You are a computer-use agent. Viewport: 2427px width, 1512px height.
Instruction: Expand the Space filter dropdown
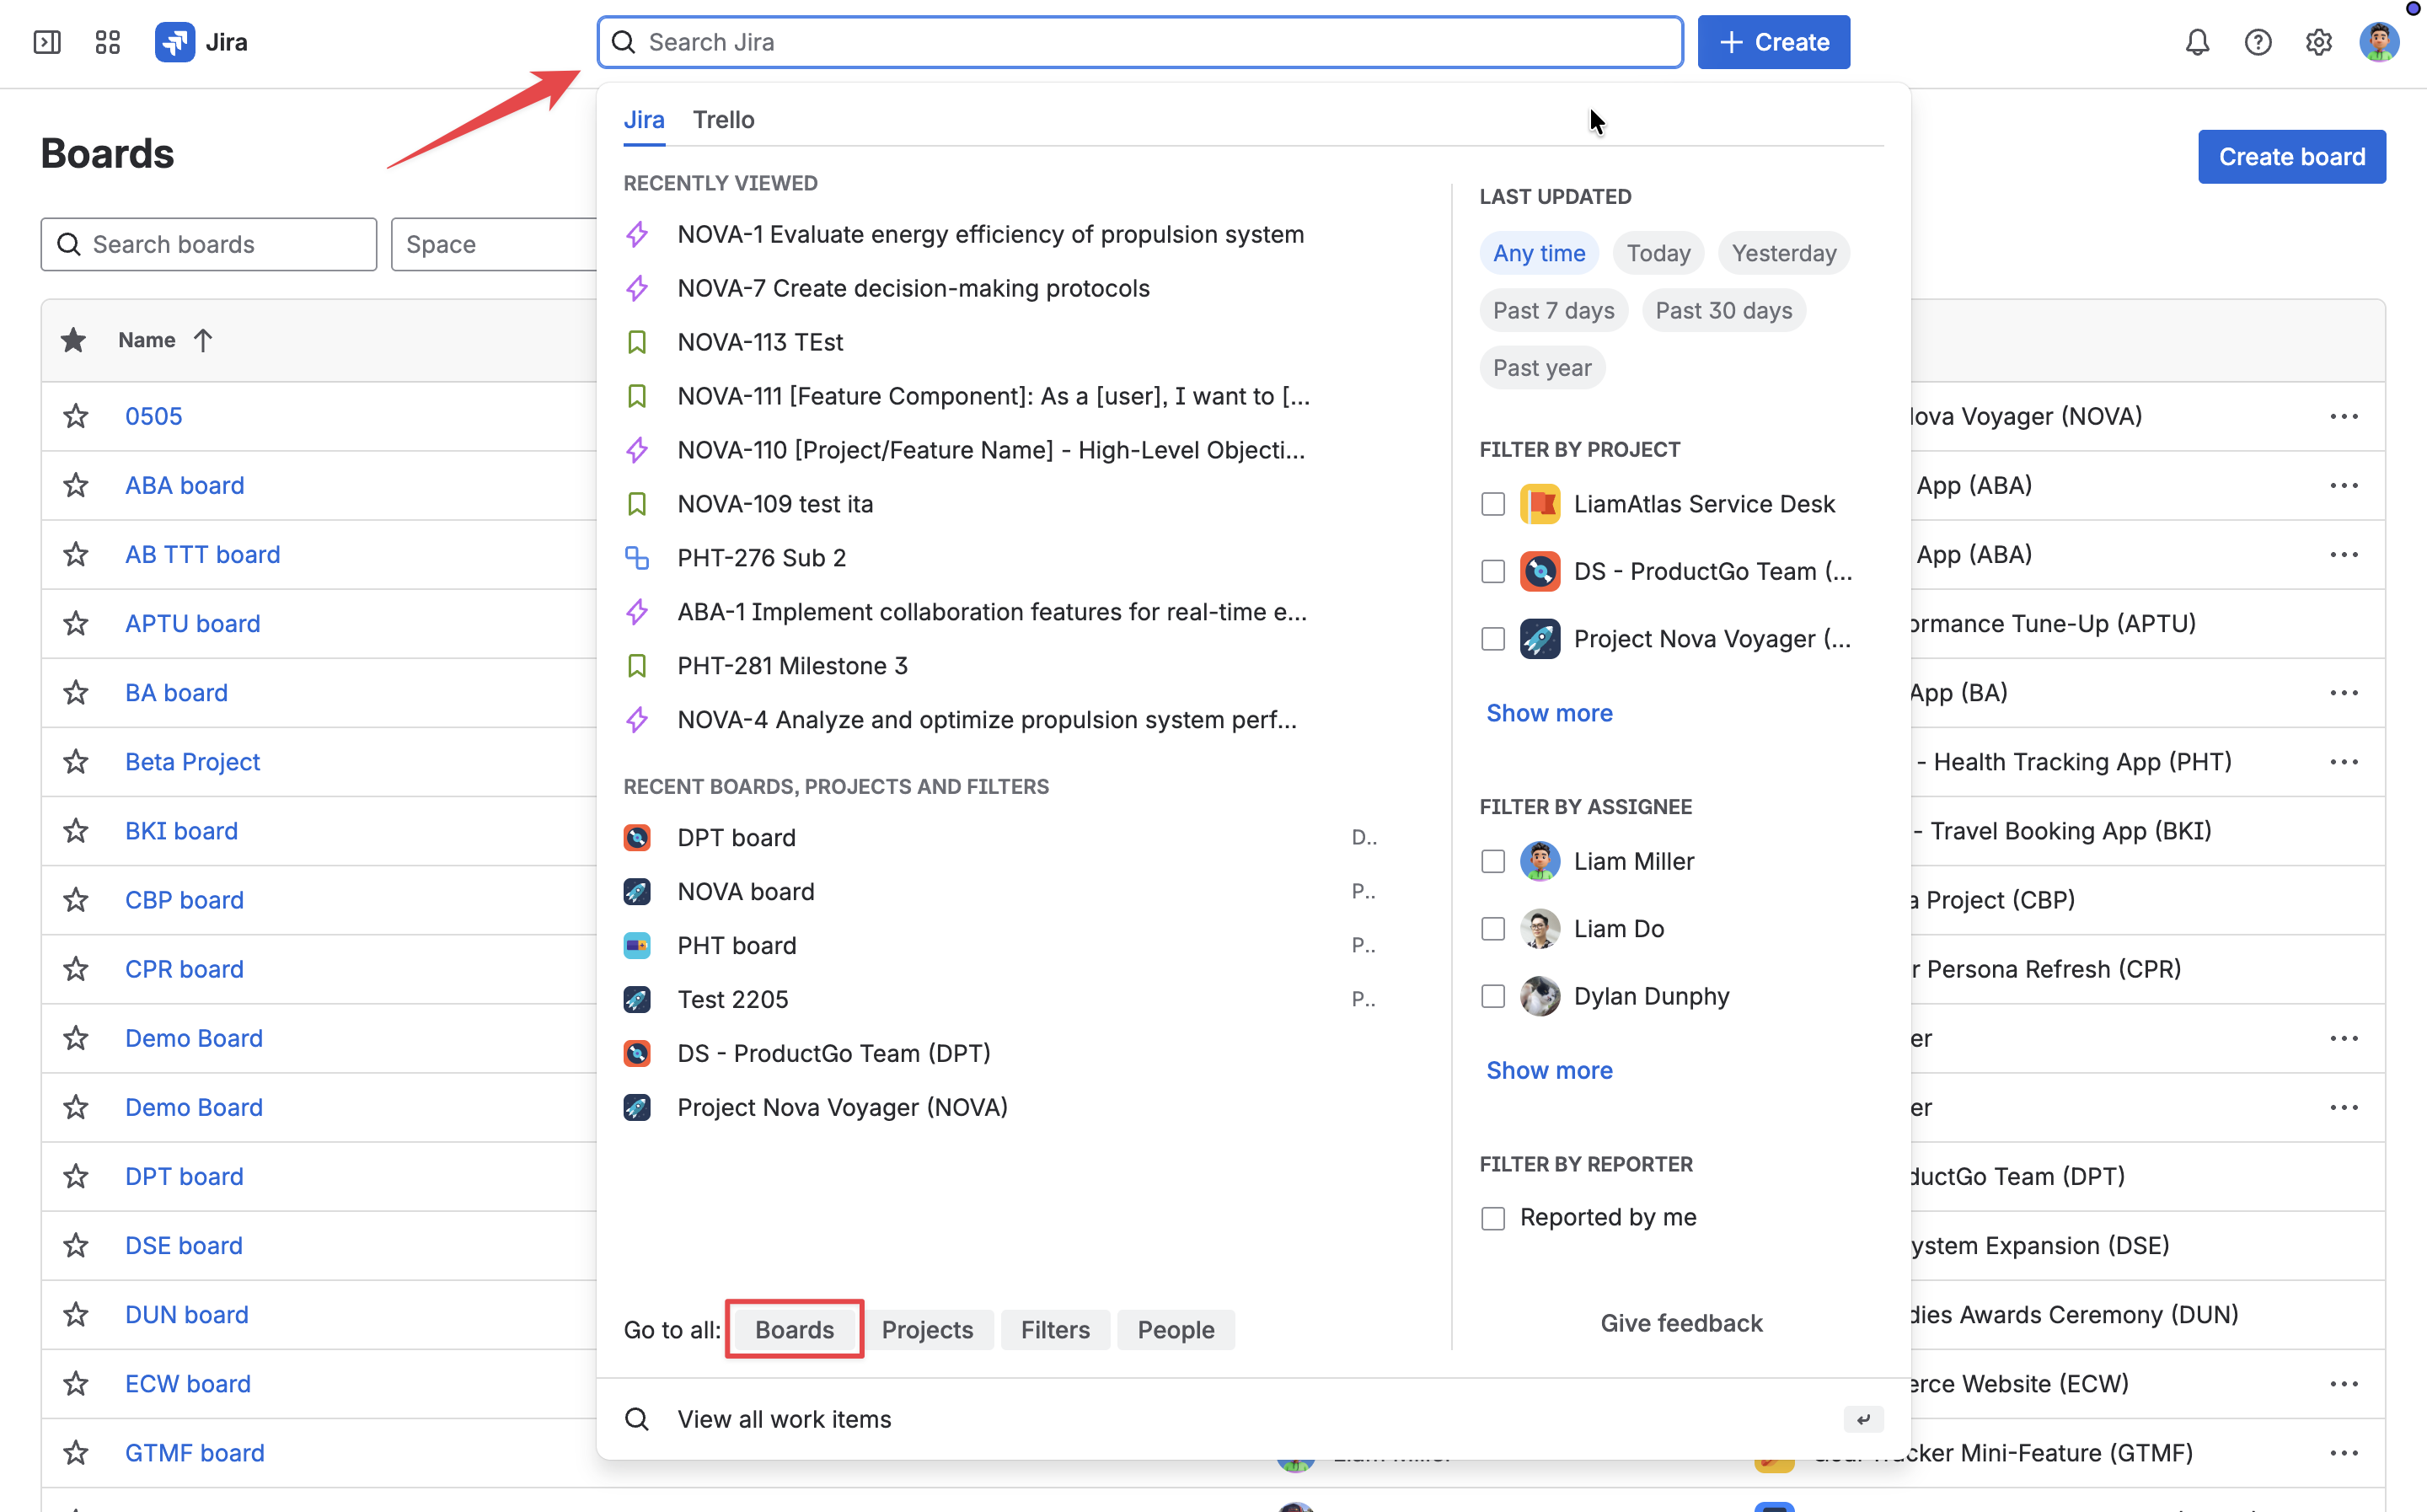click(495, 244)
